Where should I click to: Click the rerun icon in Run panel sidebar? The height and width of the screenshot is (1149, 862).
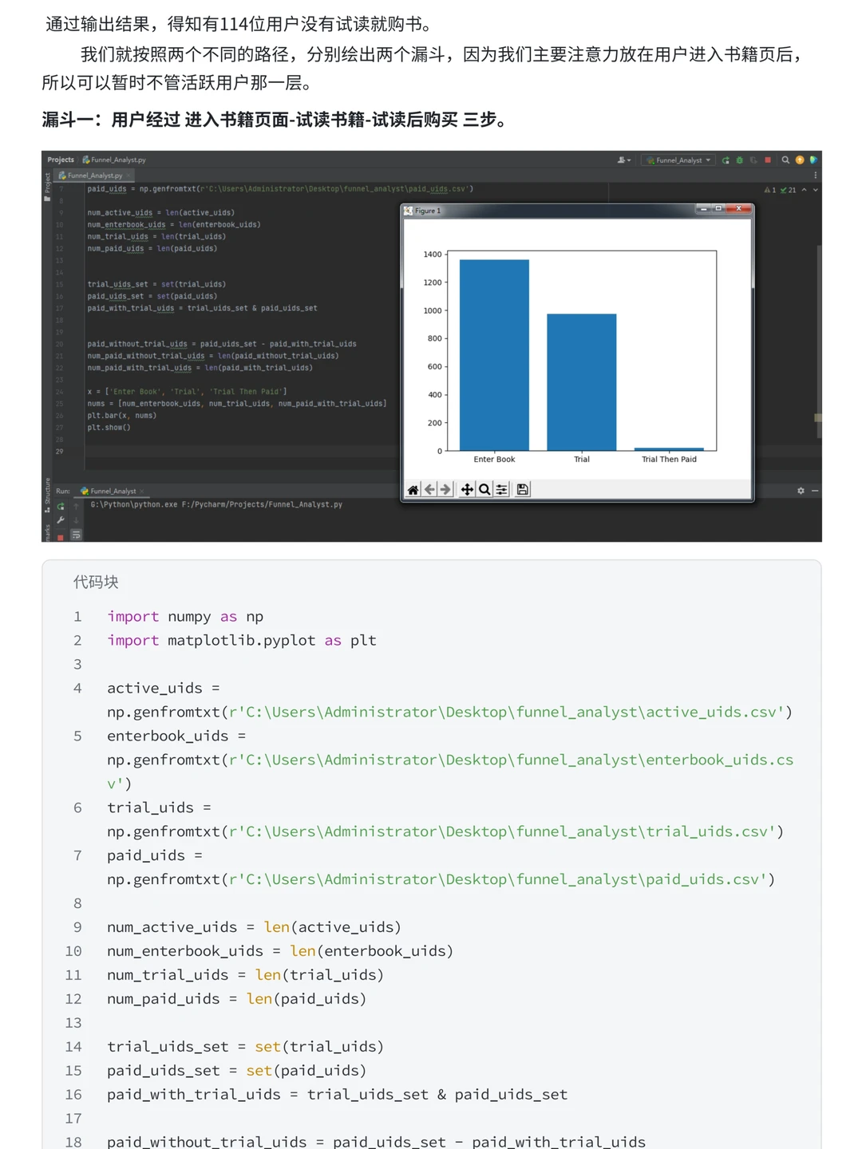click(61, 507)
